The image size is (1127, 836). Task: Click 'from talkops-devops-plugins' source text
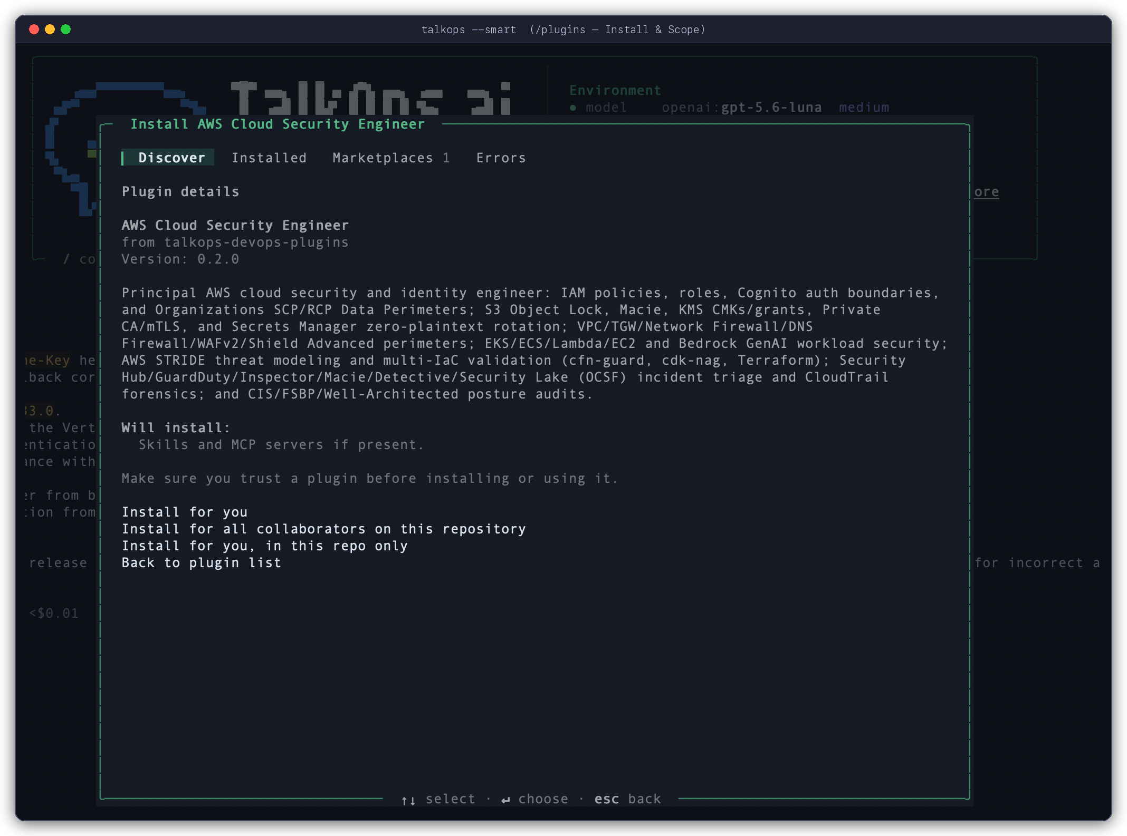coord(235,242)
